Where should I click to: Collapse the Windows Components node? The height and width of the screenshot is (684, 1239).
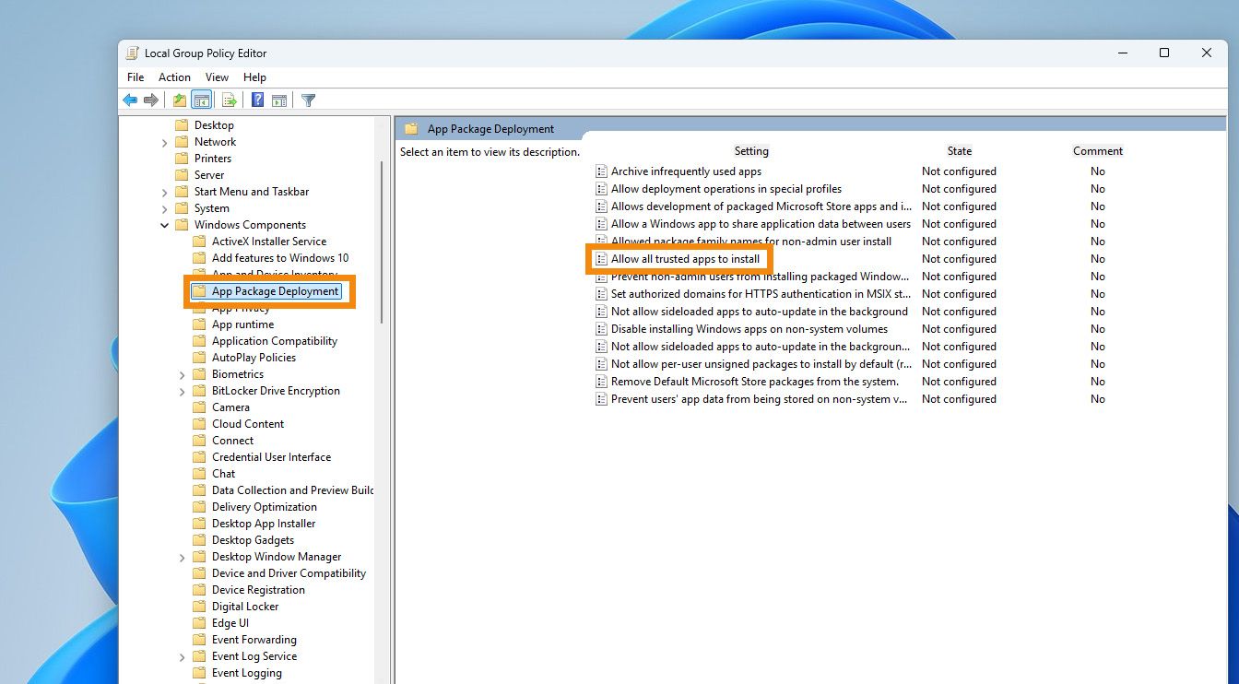(x=164, y=225)
